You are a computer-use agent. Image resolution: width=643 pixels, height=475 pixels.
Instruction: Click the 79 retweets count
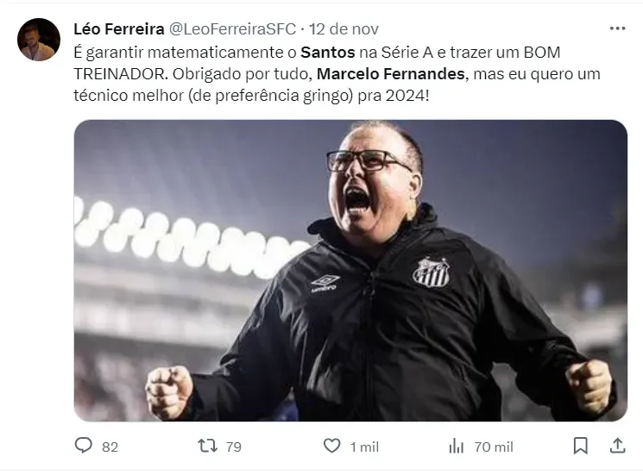point(233,447)
